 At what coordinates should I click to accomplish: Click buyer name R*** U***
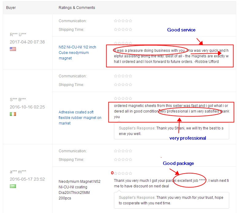(18, 35)
